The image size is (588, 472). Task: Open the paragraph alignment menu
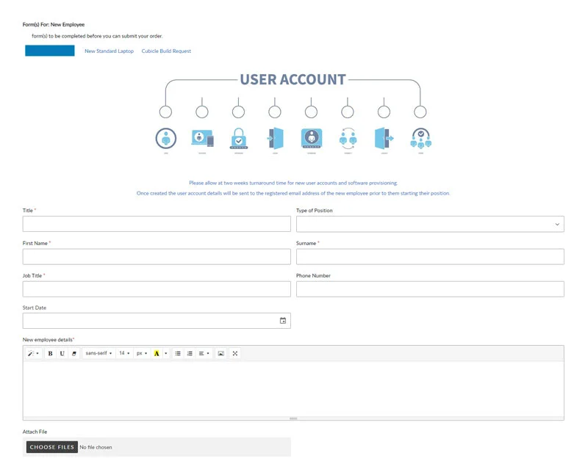[204, 353]
